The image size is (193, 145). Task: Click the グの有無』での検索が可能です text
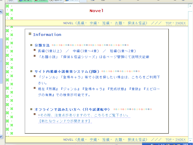tap(64, 95)
